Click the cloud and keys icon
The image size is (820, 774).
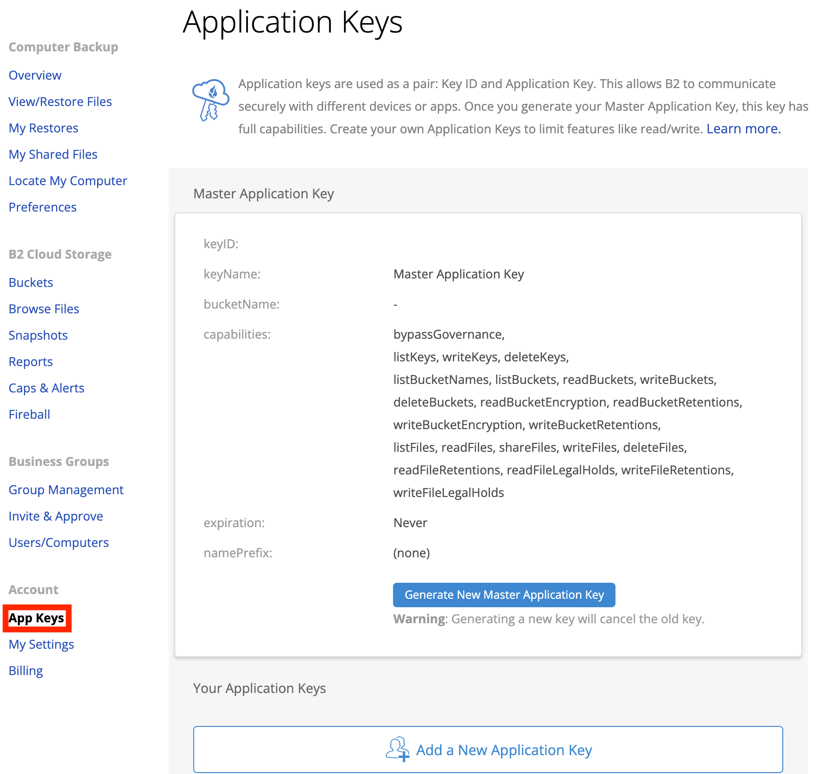coord(211,100)
